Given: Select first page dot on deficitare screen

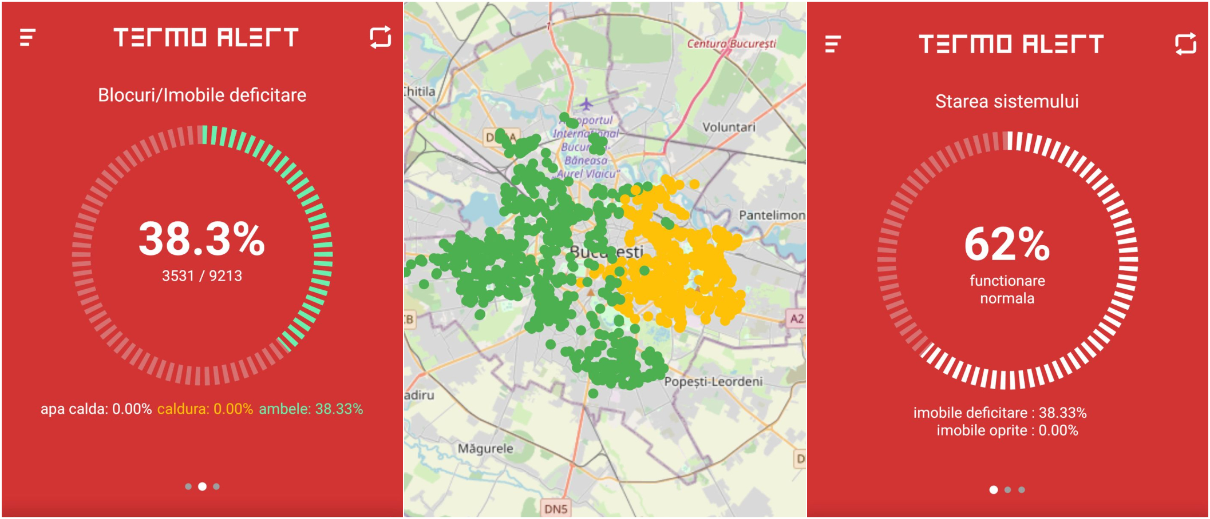Looking at the screenshot, I should tap(188, 486).
